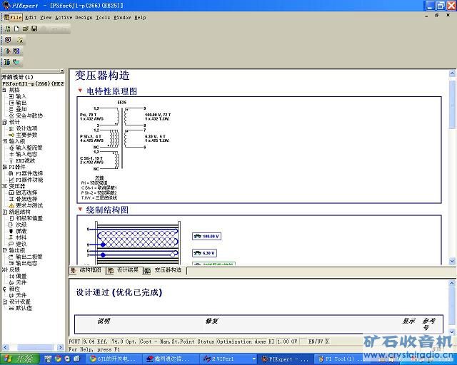The width and height of the screenshot is (457, 365).
Task: Select the 输入整流管 tree item
Action: (x=29, y=148)
